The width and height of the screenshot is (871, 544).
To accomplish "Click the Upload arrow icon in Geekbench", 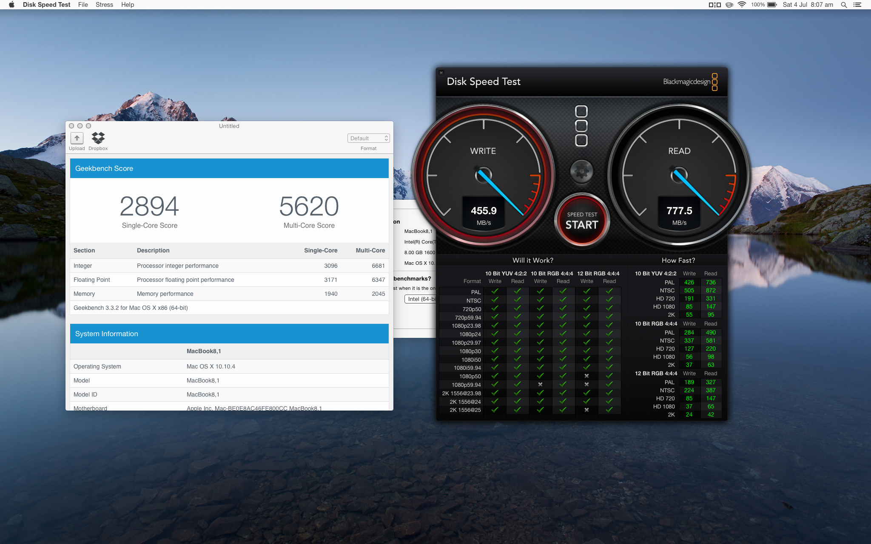I will click(77, 138).
